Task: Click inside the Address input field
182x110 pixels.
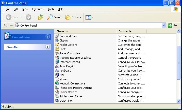Action: [91, 25]
